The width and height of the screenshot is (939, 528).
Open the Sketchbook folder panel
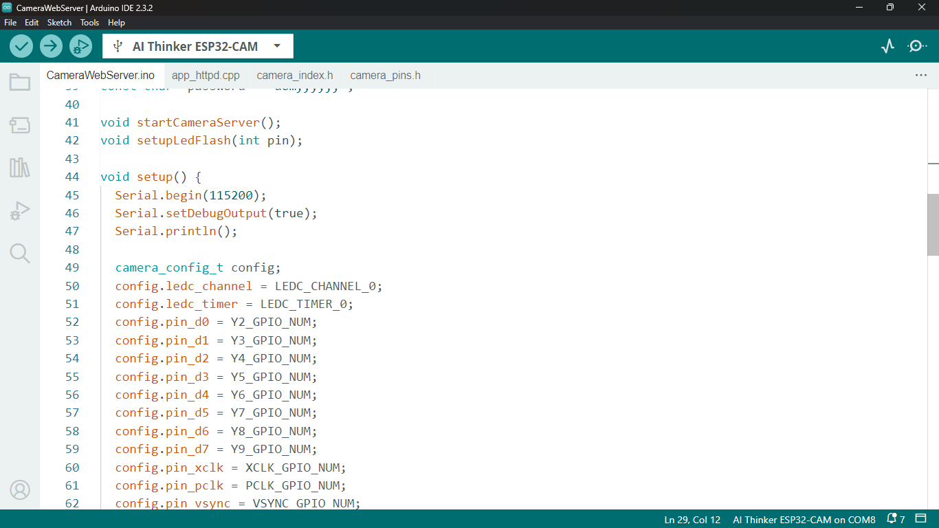click(20, 82)
